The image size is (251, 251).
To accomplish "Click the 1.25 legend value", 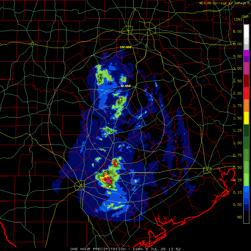I will (237, 131).
